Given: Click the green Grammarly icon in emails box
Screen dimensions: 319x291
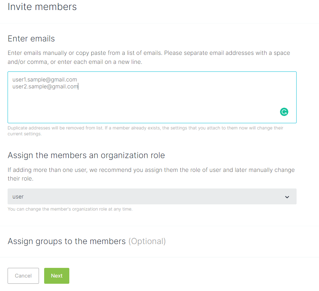Looking at the screenshot, I should [x=284, y=112].
